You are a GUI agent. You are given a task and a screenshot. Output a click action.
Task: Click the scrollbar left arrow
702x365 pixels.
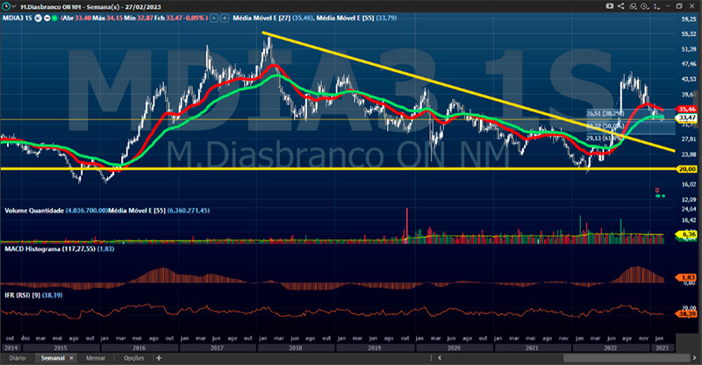pyautogui.click(x=441, y=358)
